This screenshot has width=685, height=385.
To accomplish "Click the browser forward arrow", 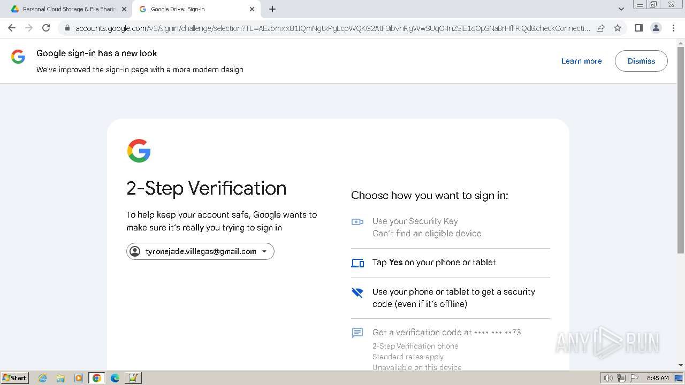I will [x=29, y=28].
